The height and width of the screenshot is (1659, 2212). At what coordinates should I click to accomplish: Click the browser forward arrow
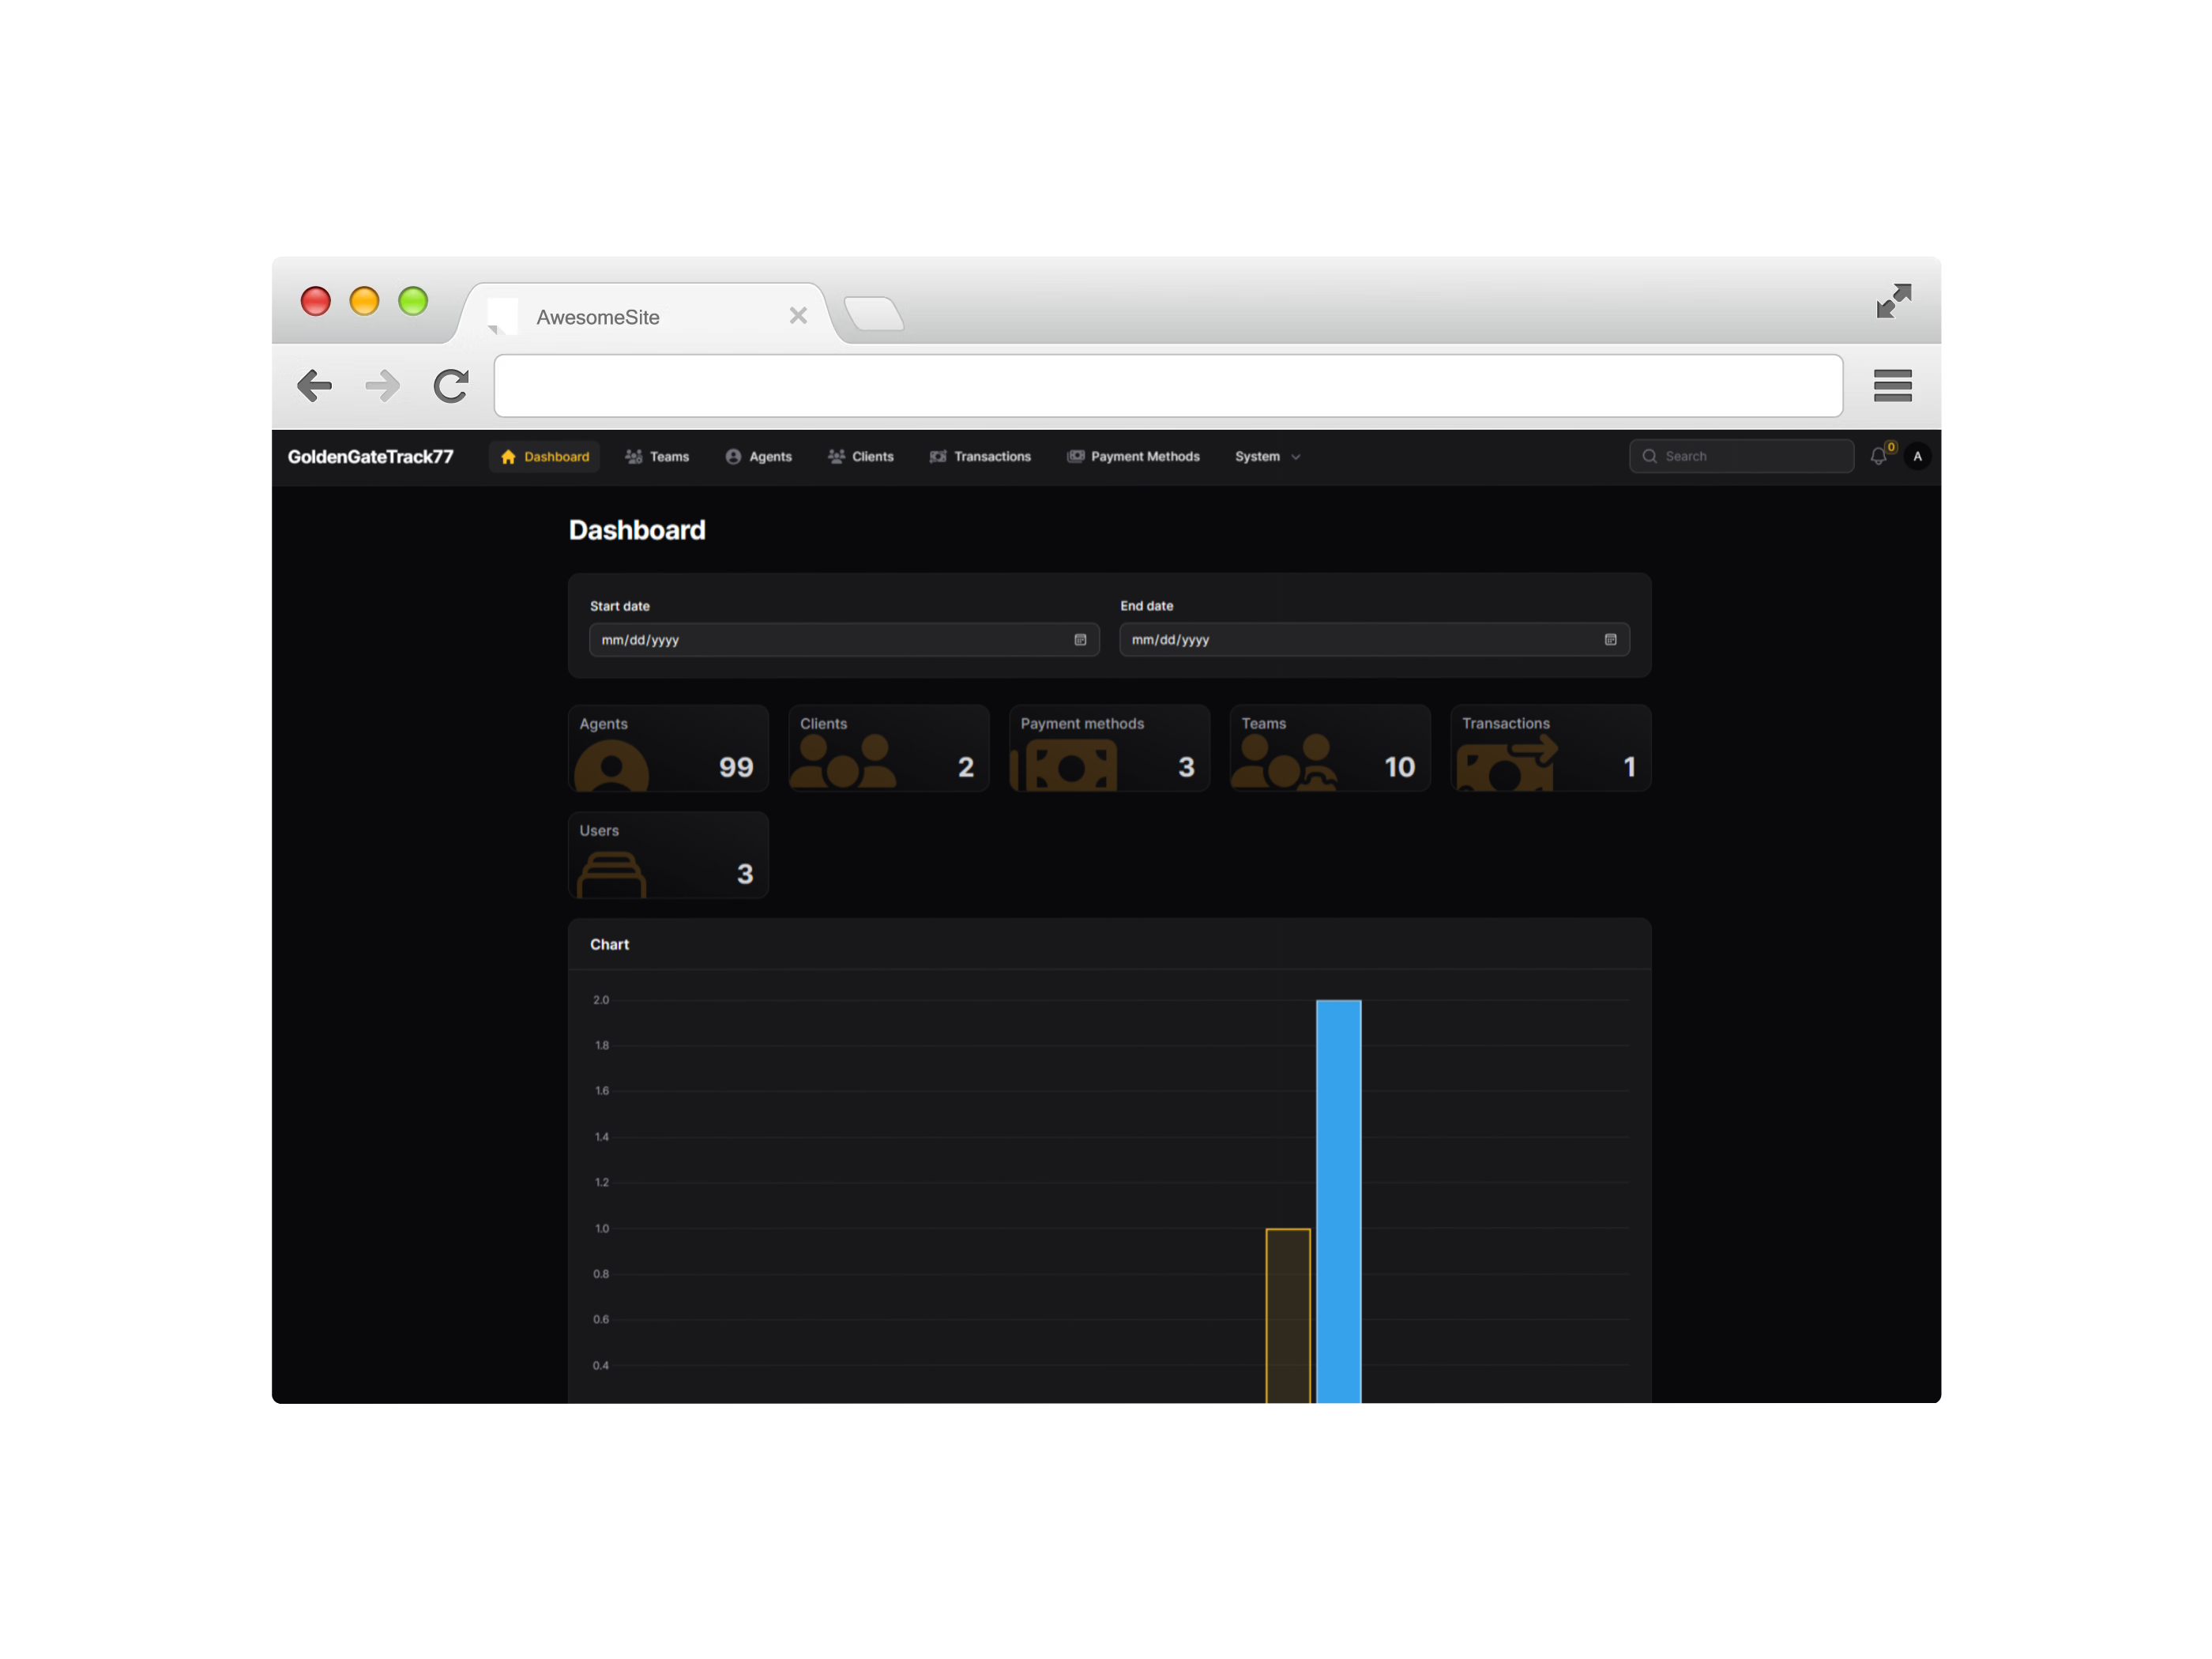pos(382,385)
